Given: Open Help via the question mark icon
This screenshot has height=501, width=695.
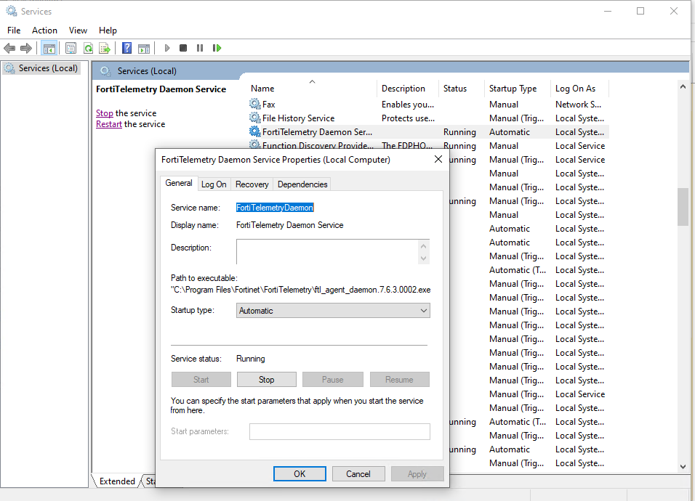Looking at the screenshot, I should (x=126, y=49).
